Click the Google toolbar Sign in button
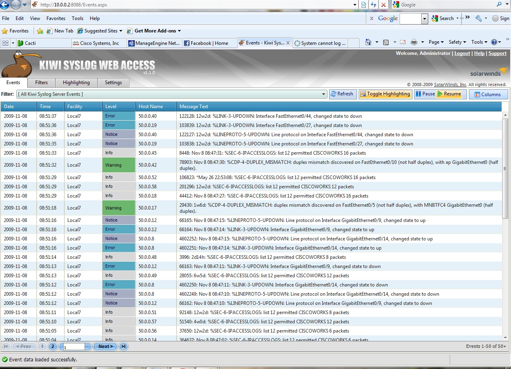 [x=501, y=18]
